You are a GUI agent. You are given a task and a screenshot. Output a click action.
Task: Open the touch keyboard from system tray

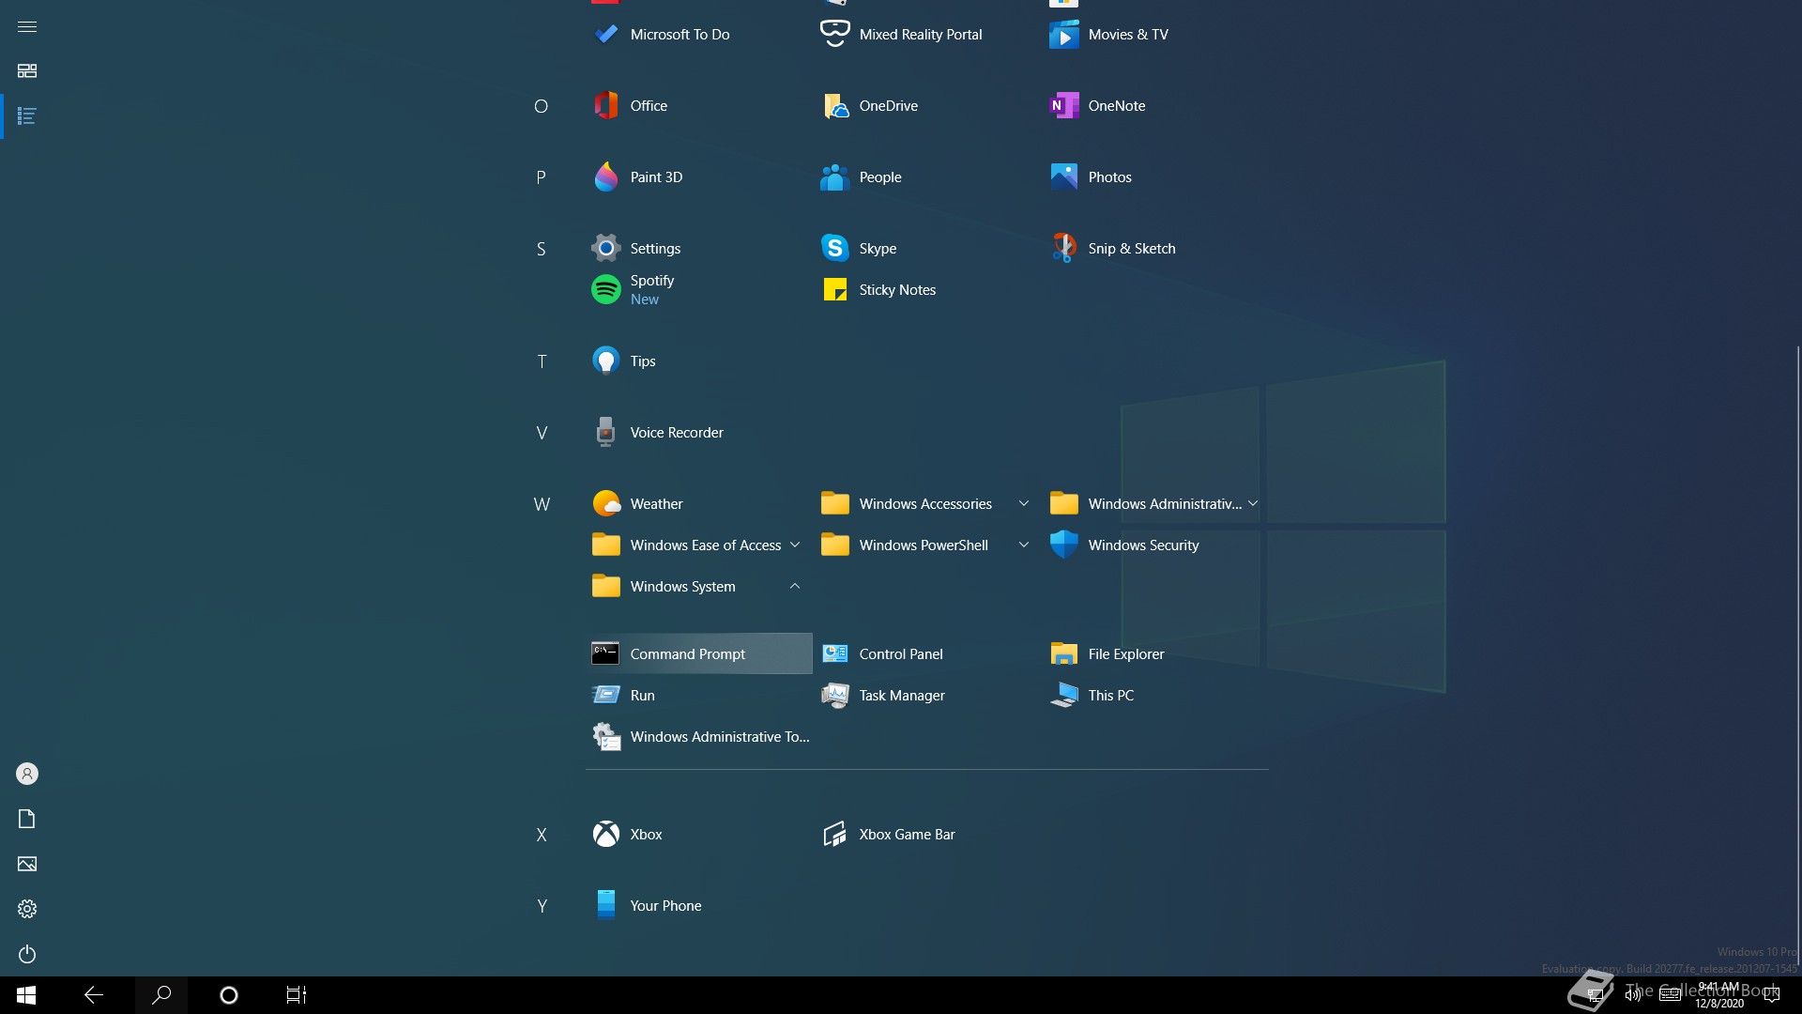pos(1671,995)
